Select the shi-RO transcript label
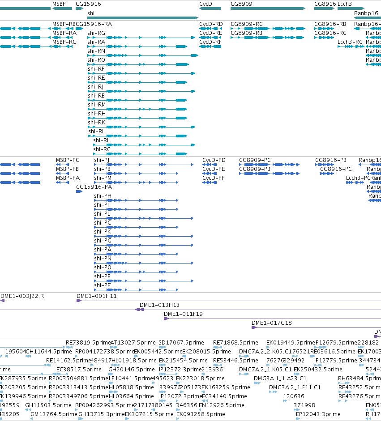The image size is (381, 421). [96, 60]
